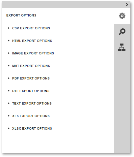The height and width of the screenshot is (157, 134).
Task: Click the Export Options panel heading
Action: pos(21,16)
